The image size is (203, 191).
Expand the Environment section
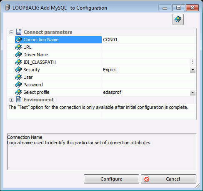click(11, 100)
